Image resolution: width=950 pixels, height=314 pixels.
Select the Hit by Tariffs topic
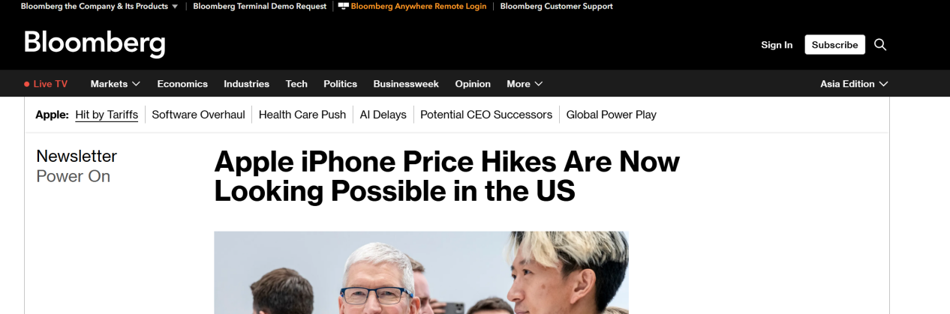107,115
